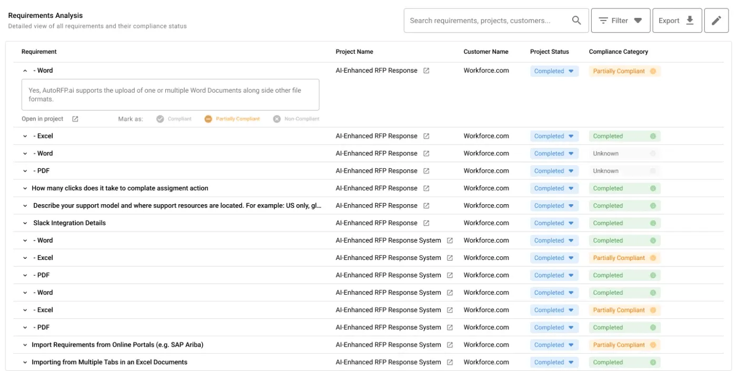Open status dropdown for 'Describe your support model' row
Image resolution: width=737 pixels, height=371 pixels.
[x=554, y=206]
